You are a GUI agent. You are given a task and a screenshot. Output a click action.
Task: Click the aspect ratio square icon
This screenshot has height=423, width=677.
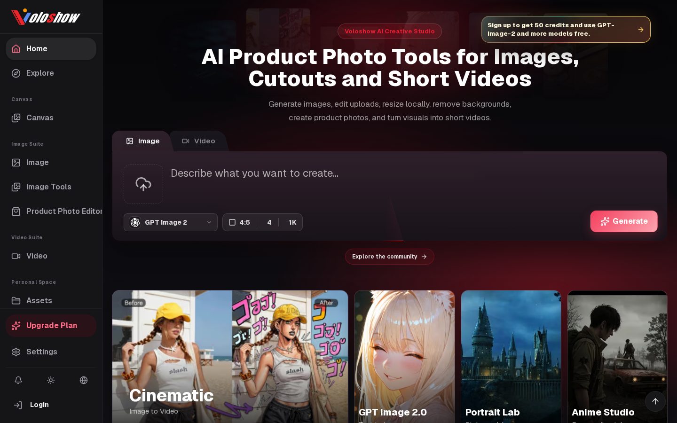[x=232, y=222]
